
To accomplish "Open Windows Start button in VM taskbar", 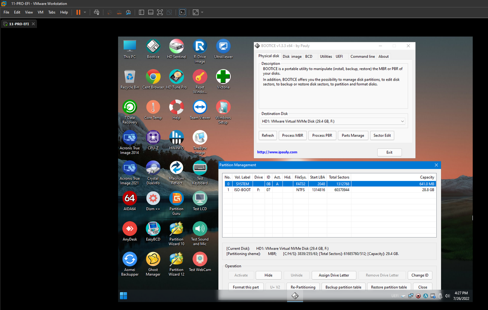I will pos(123,296).
